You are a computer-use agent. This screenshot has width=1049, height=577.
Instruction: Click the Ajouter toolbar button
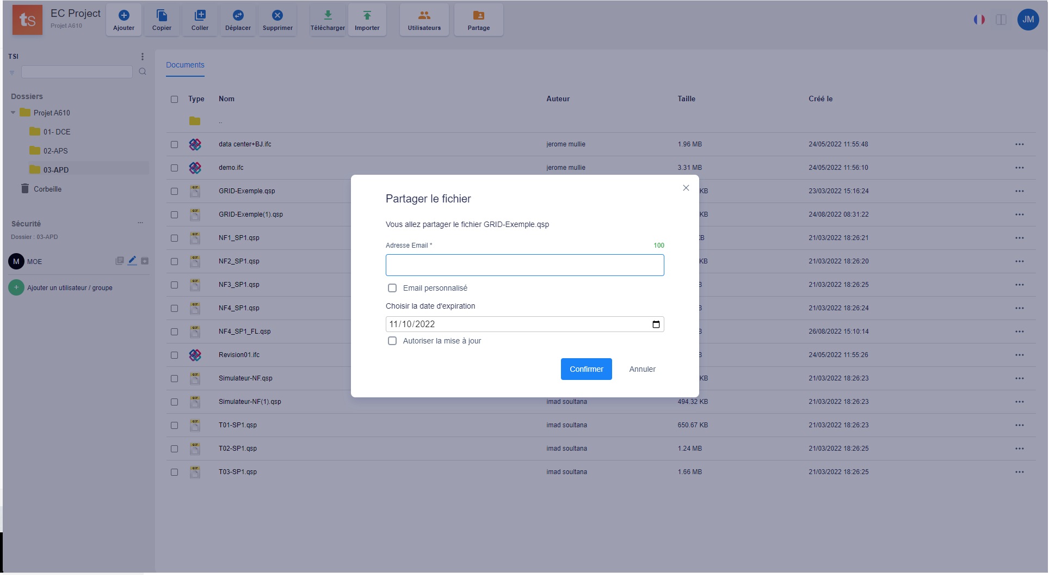124,20
